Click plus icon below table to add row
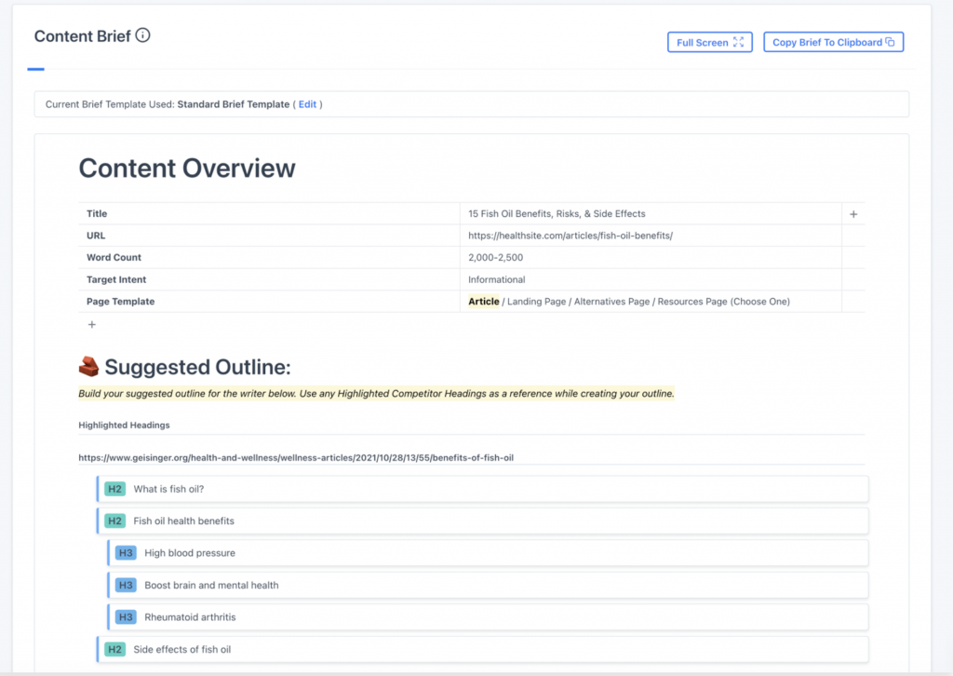This screenshot has height=676, width=953. point(91,325)
